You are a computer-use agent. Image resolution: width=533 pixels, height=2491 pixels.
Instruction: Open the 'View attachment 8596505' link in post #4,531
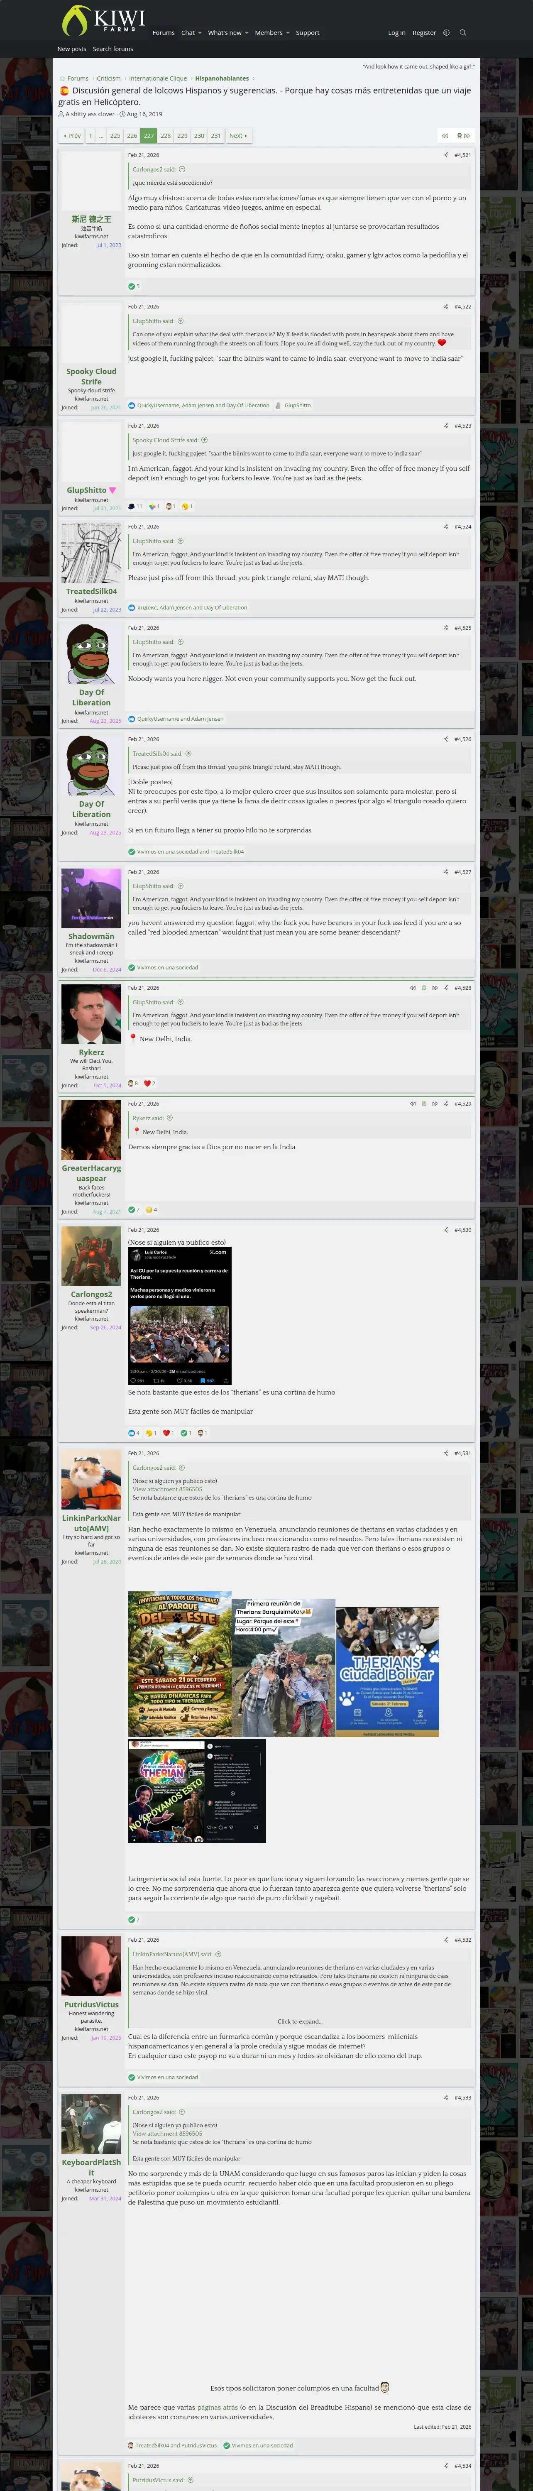point(167,1489)
